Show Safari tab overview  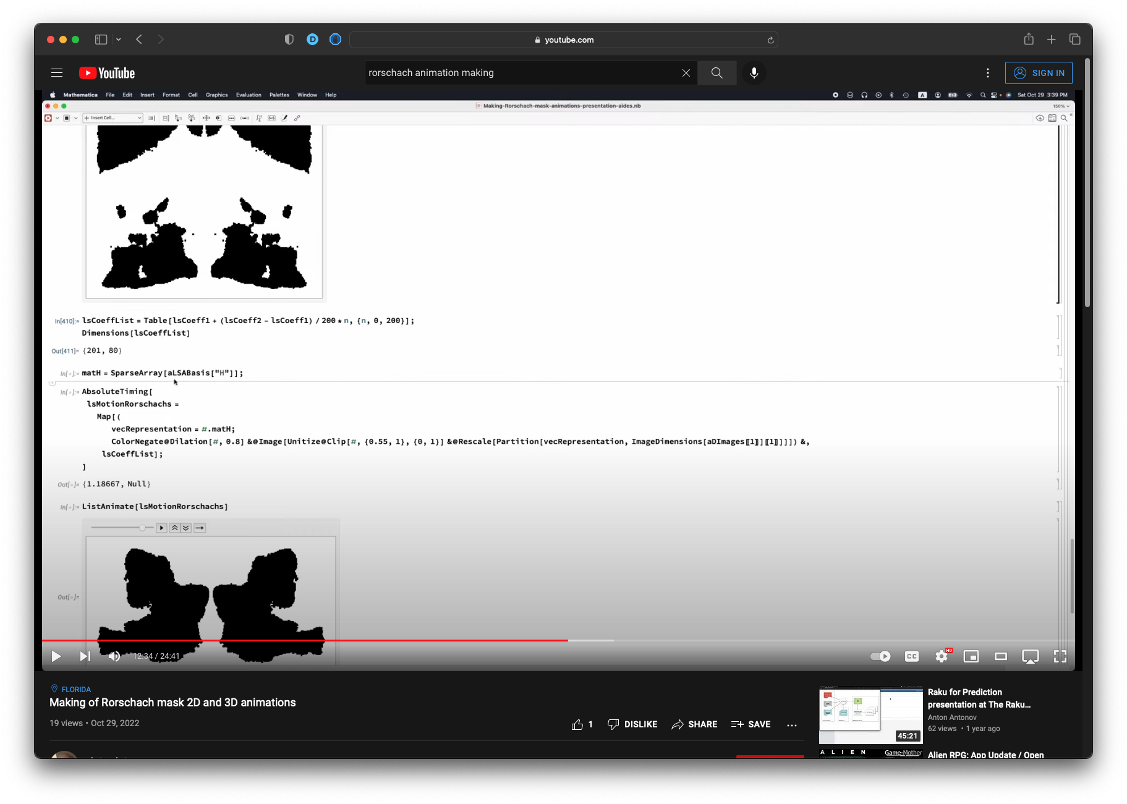(x=1075, y=40)
